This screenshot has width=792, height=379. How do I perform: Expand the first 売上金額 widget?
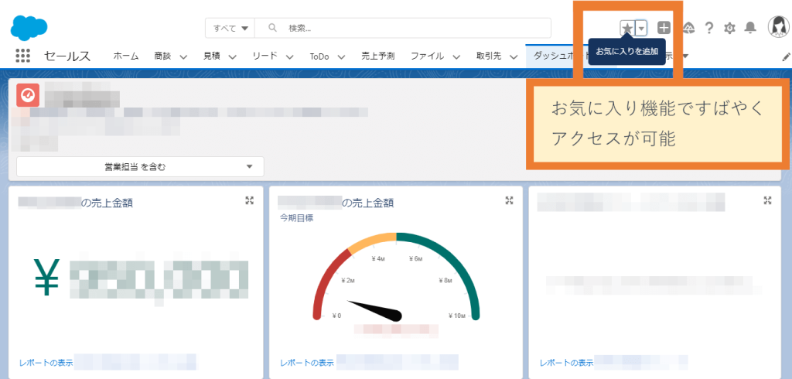tap(249, 200)
